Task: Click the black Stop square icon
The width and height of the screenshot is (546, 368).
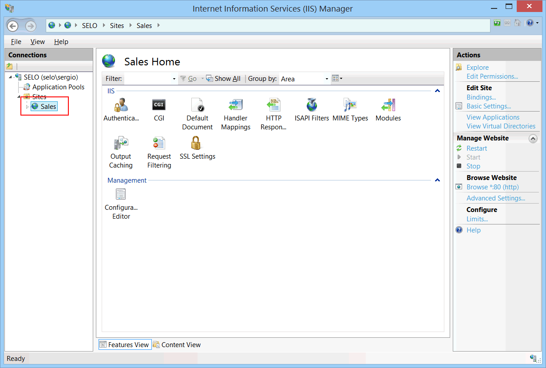Action: tap(459, 166)
